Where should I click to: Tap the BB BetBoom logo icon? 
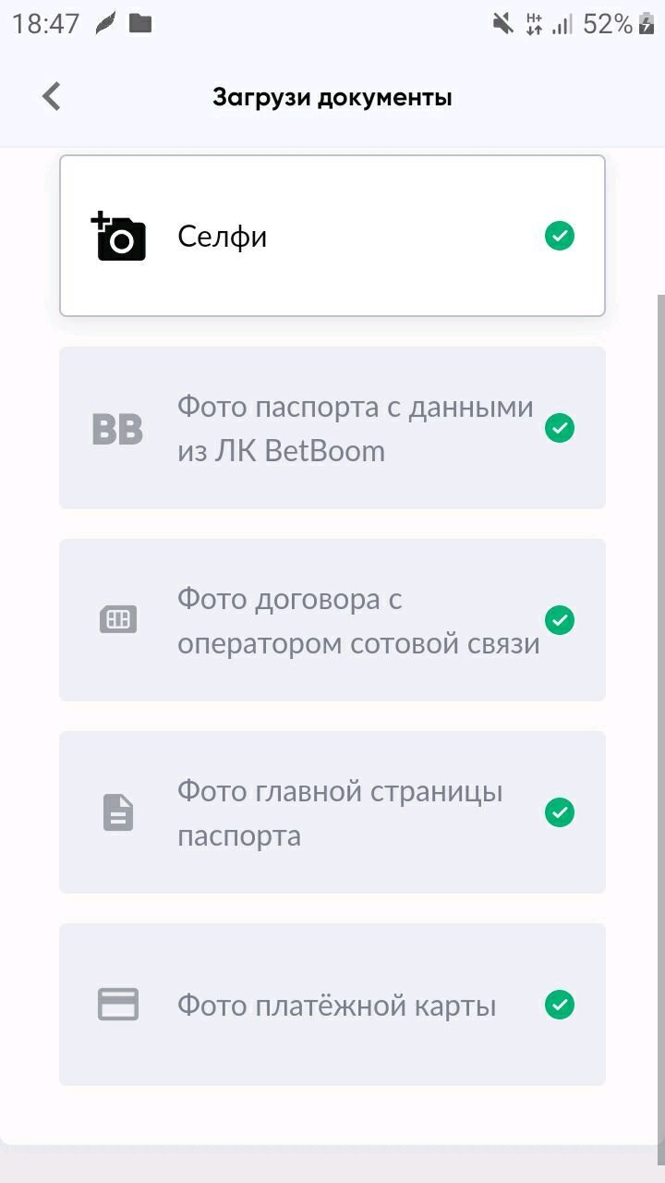point(117,429)
